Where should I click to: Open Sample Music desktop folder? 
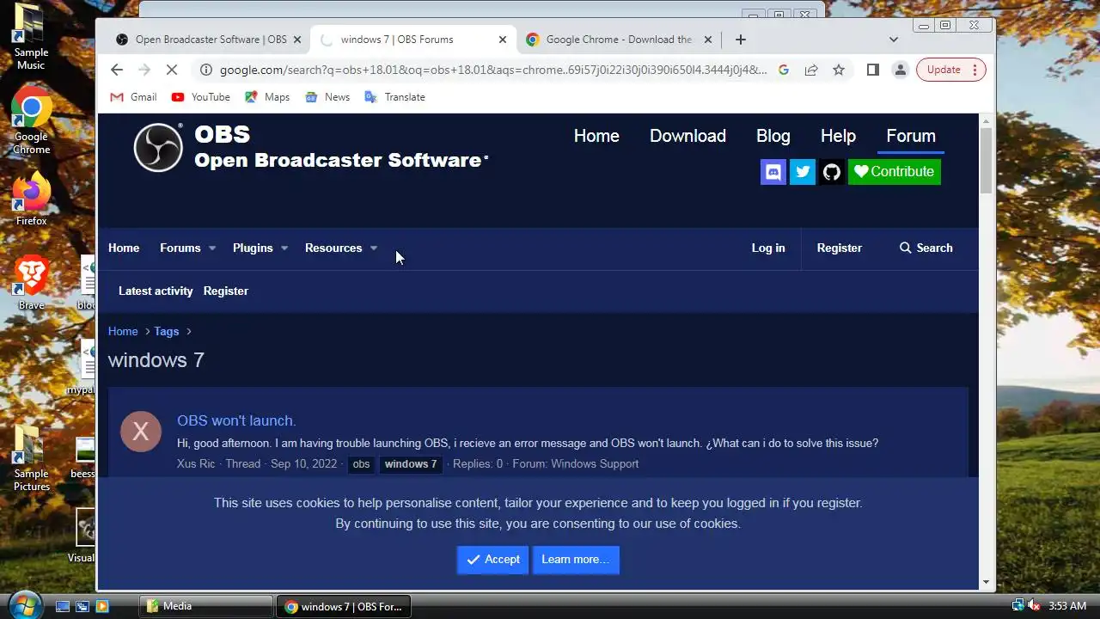[x=31, y=39]
